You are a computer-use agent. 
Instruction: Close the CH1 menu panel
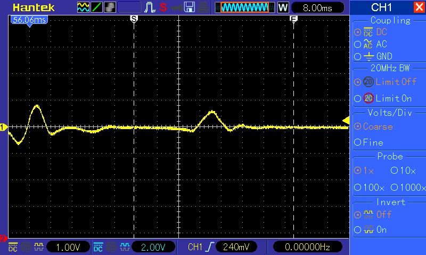point(419,7)
